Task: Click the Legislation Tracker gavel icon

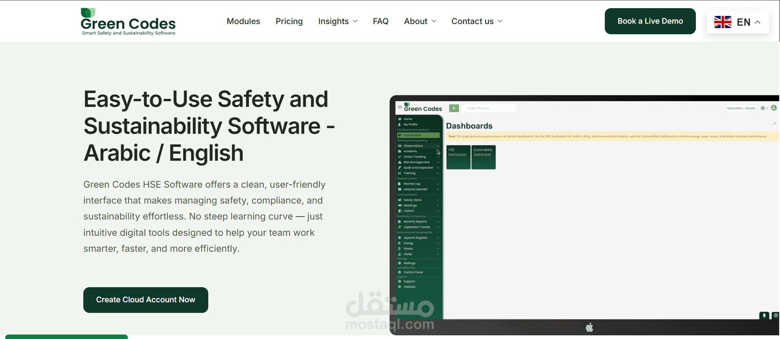Action: 400,227
